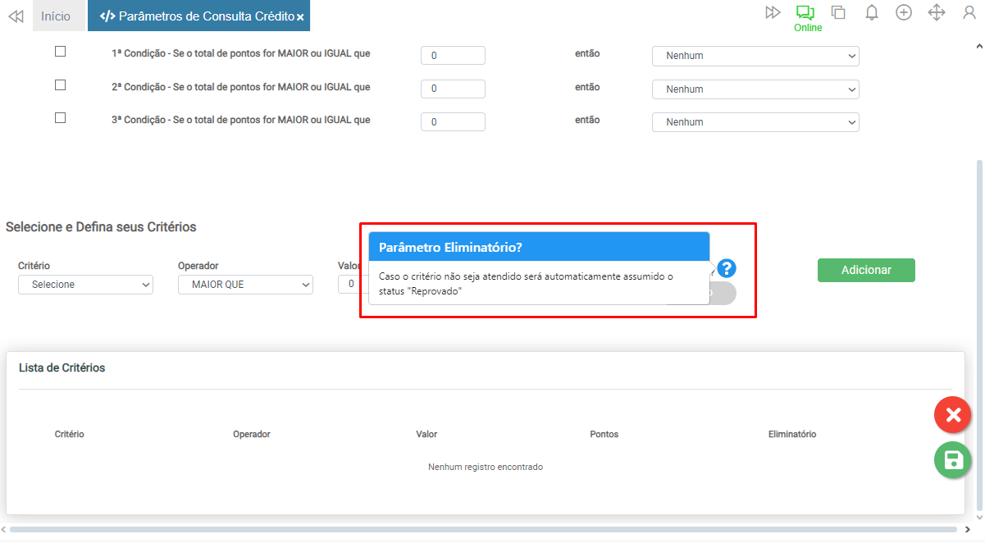Open the user profile icon
Viewport: 985px width, 543px height.
(x=969, y=12)
